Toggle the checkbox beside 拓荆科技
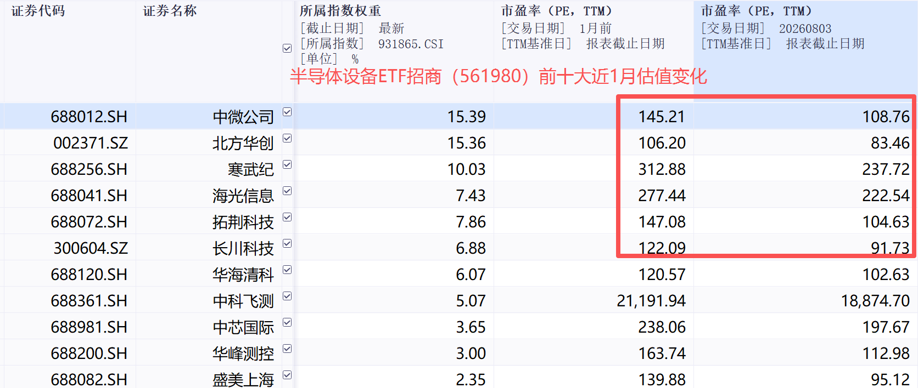Image resolution: width=918 pixels, height=388 pixels. [287, 217]
